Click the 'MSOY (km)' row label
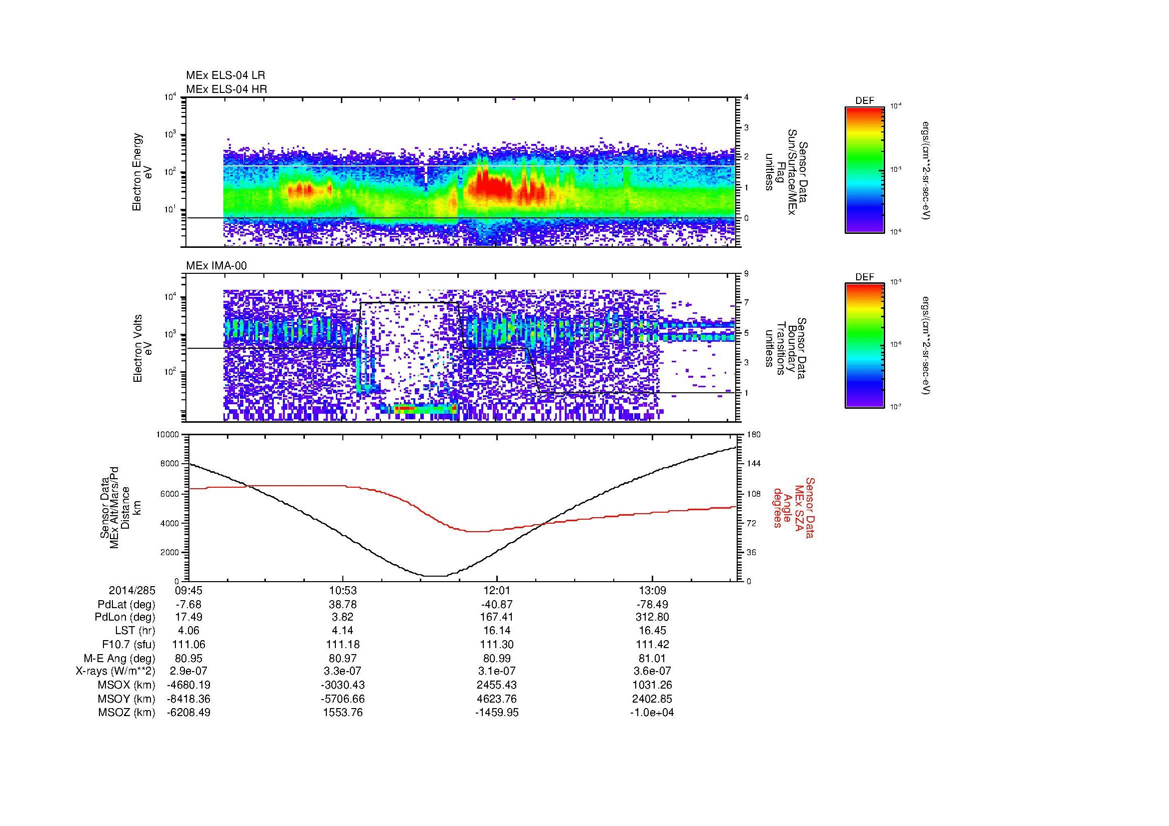1169x826 pixels. click(126, 699)
